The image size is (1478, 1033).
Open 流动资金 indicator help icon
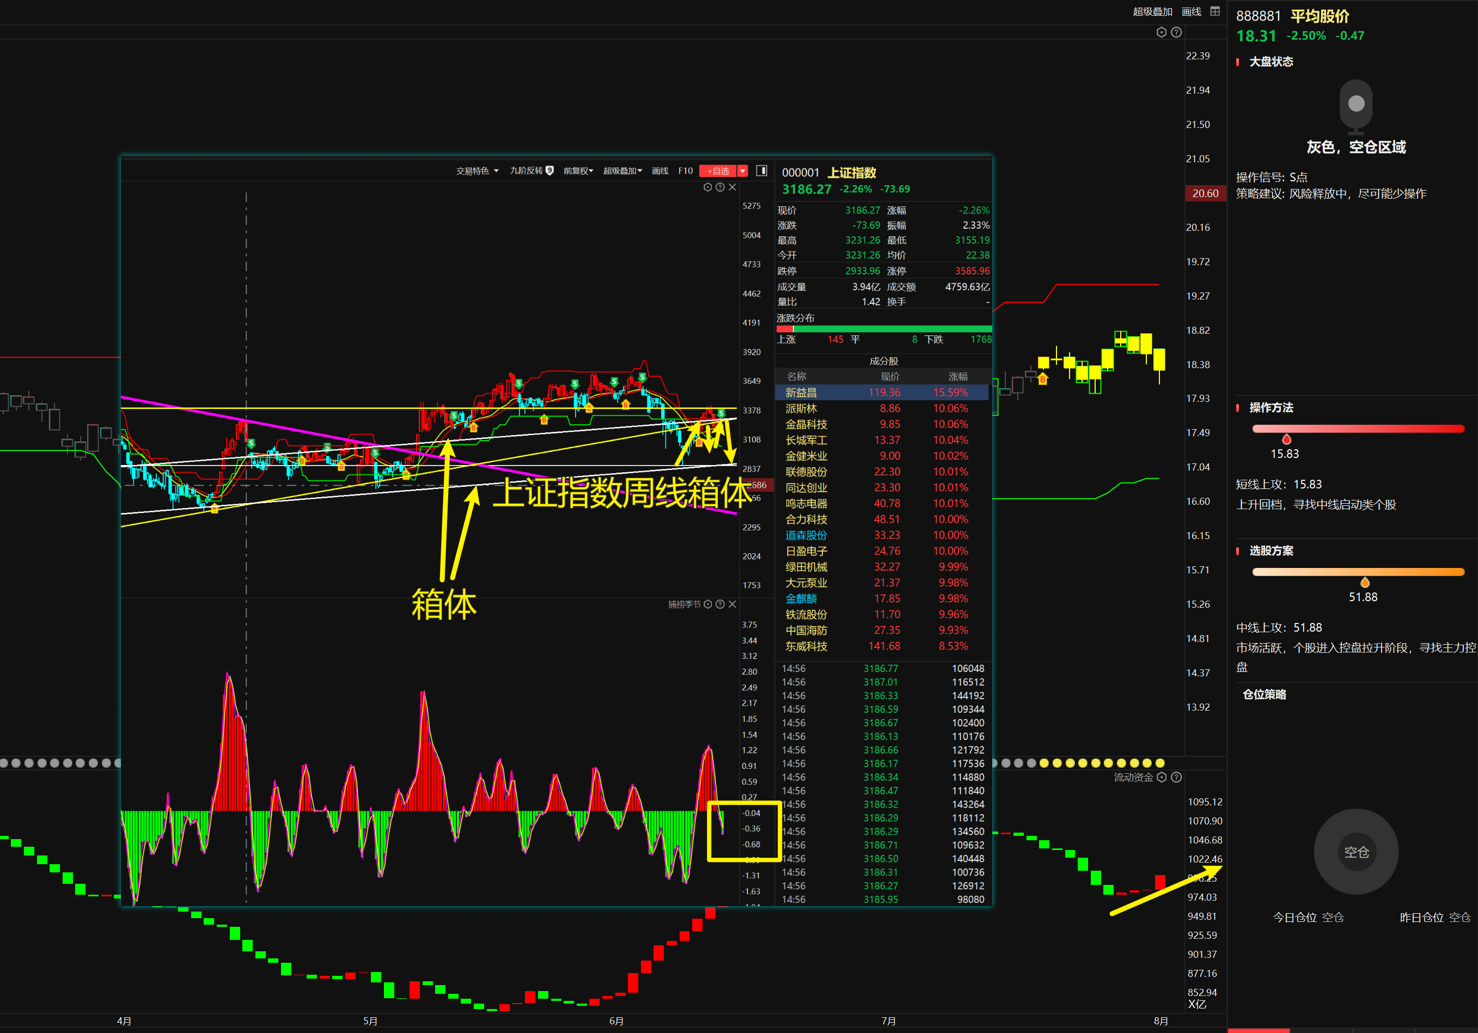click(1176, 778)
